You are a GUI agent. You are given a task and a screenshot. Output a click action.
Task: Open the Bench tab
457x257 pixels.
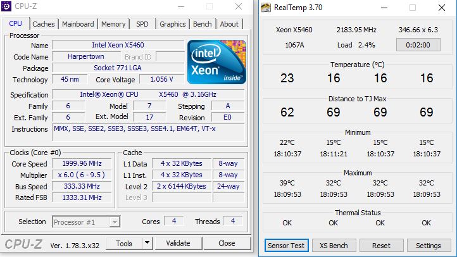(203, 24)
